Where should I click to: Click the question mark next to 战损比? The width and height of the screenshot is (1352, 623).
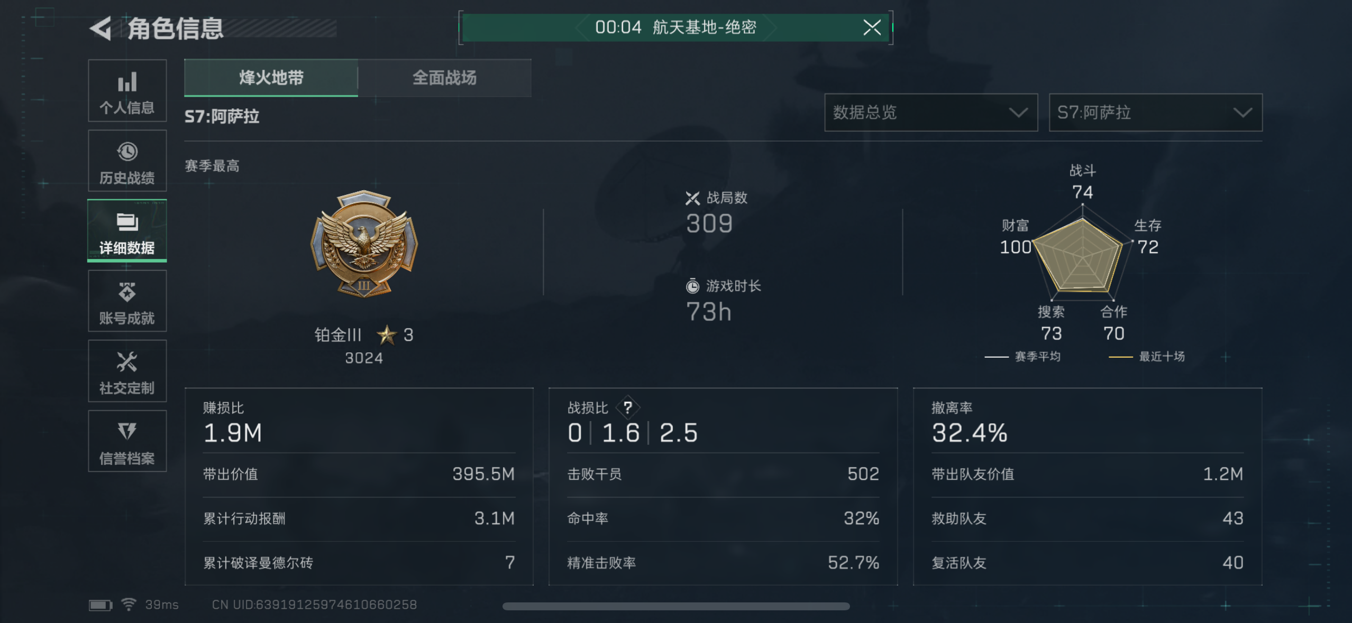pos(628,407)
